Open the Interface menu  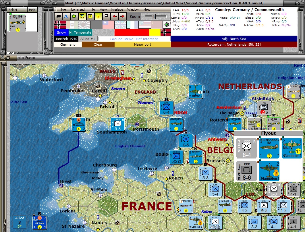point(117,9)
